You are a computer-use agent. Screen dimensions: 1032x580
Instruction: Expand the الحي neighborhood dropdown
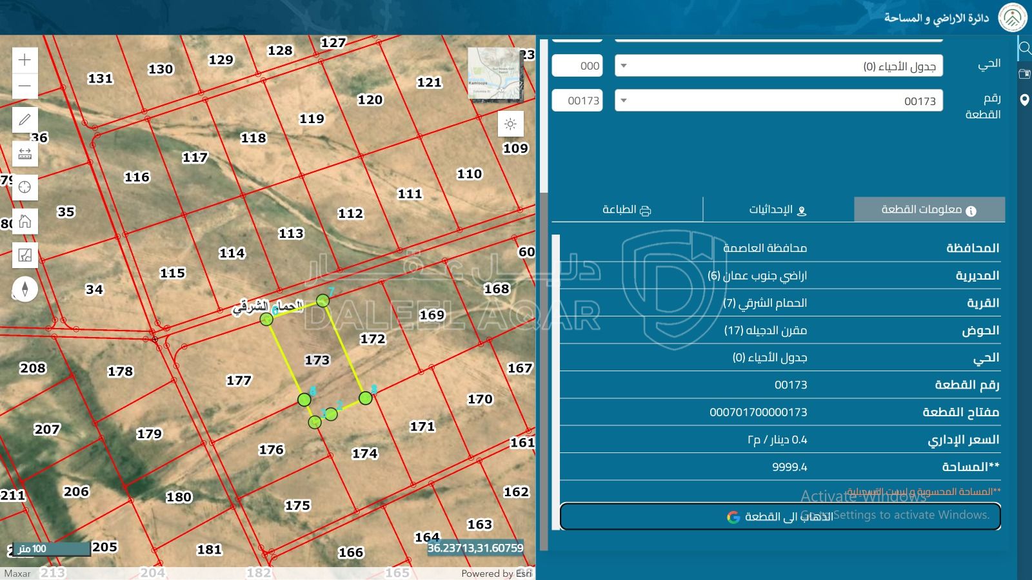pyautogui.click(x=779, y=66)
